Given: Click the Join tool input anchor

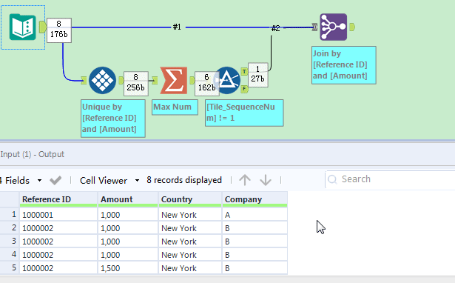Looking at the screenshot, I should point(315,27).
